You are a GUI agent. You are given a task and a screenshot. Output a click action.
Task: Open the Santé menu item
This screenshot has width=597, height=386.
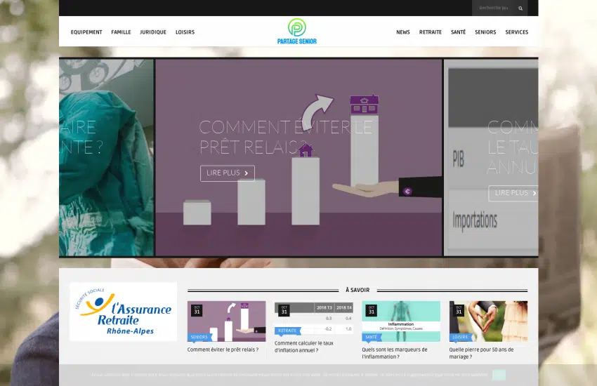tap(458, 32)
